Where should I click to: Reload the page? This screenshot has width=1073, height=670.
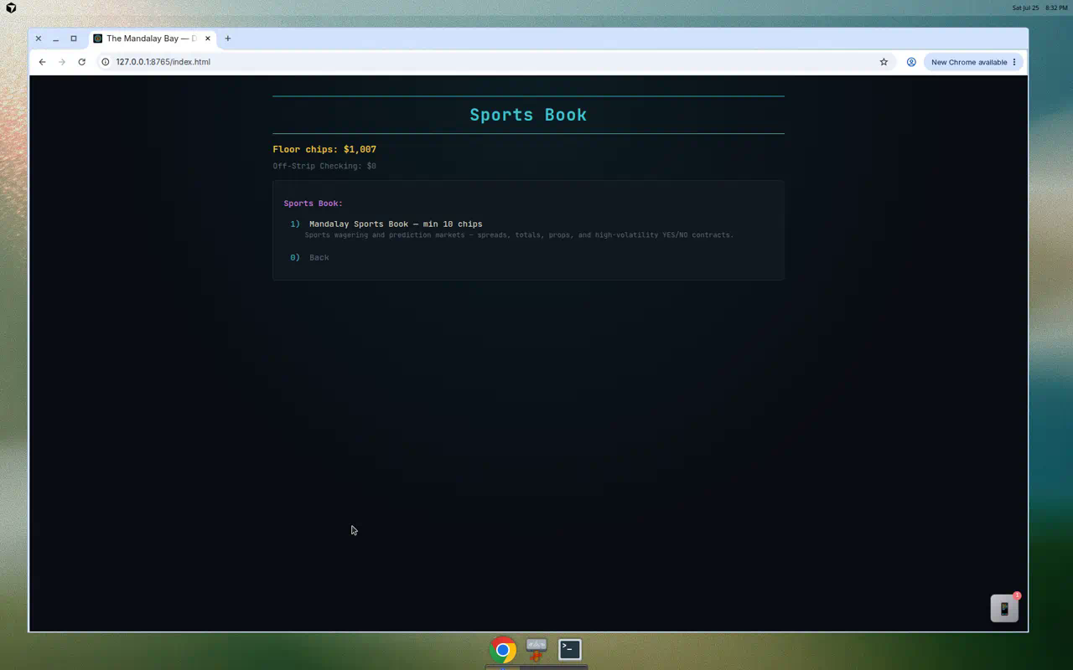81,62
